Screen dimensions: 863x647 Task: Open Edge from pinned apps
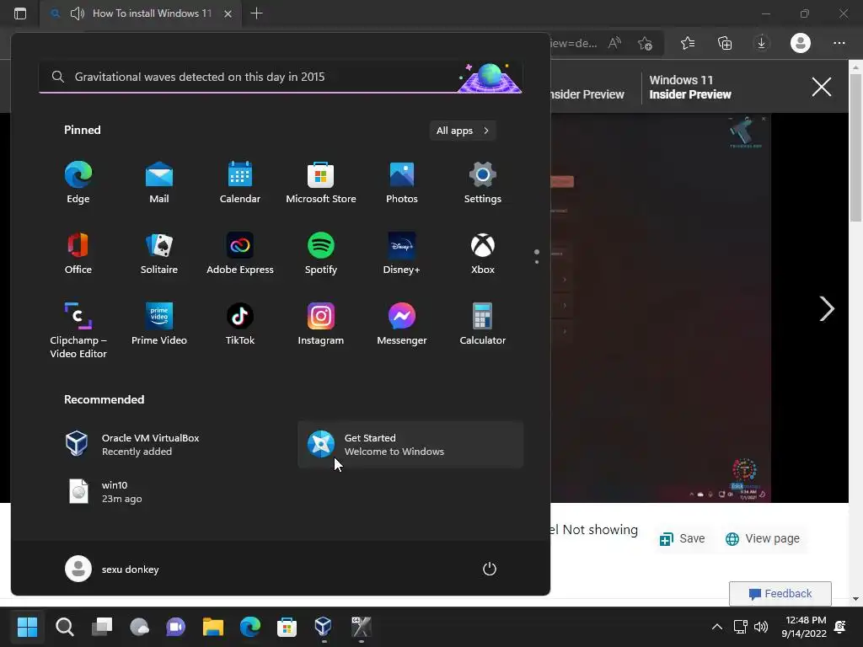[78, 183]
